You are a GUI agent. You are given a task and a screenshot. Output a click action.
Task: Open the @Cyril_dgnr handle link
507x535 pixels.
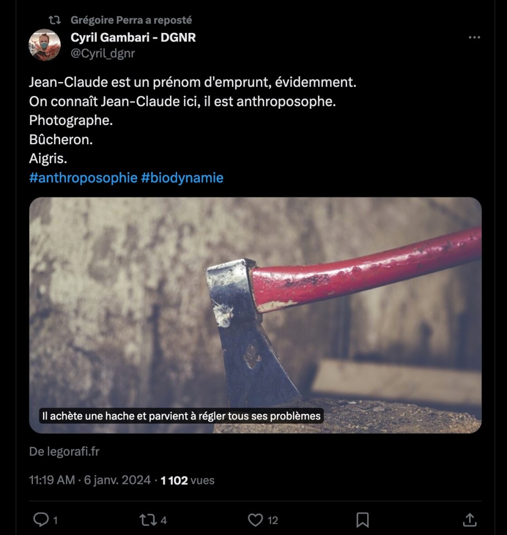coord(103,53)
